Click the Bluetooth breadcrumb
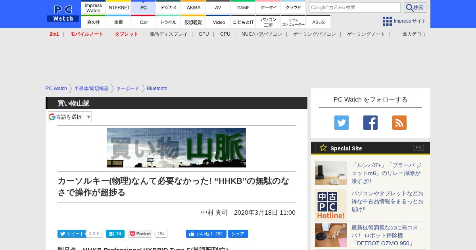 (x=157, y=88)
